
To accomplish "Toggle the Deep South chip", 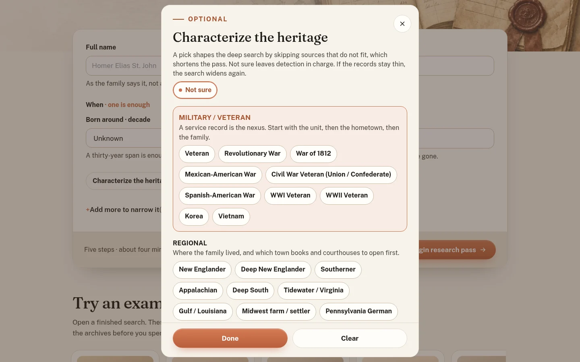I will coord(250,290).
